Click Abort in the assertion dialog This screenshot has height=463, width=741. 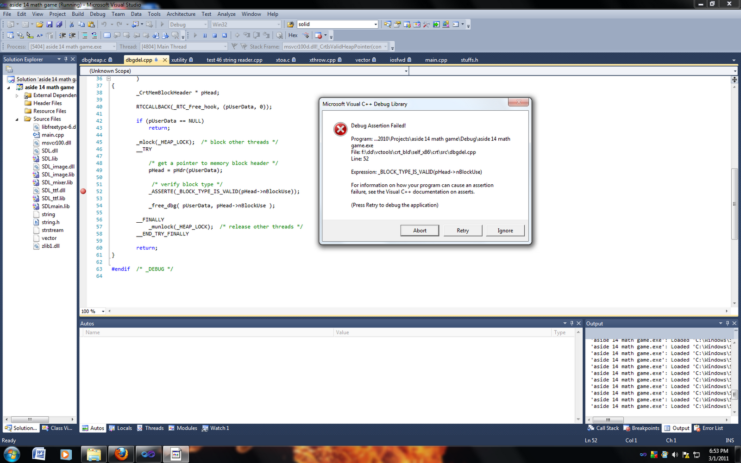[x=420, y=231]
